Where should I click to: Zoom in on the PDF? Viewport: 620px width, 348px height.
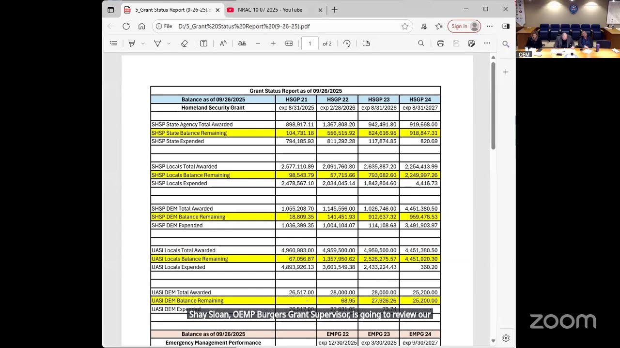coord(273,43)
